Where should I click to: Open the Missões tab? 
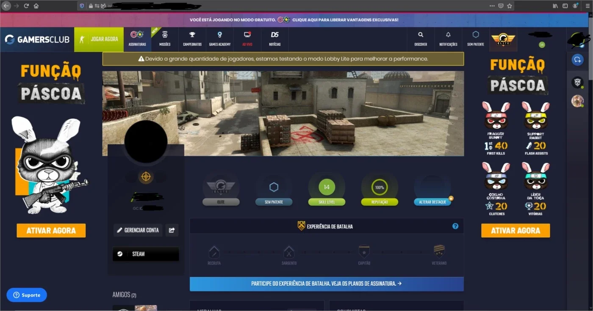[165, 39]
